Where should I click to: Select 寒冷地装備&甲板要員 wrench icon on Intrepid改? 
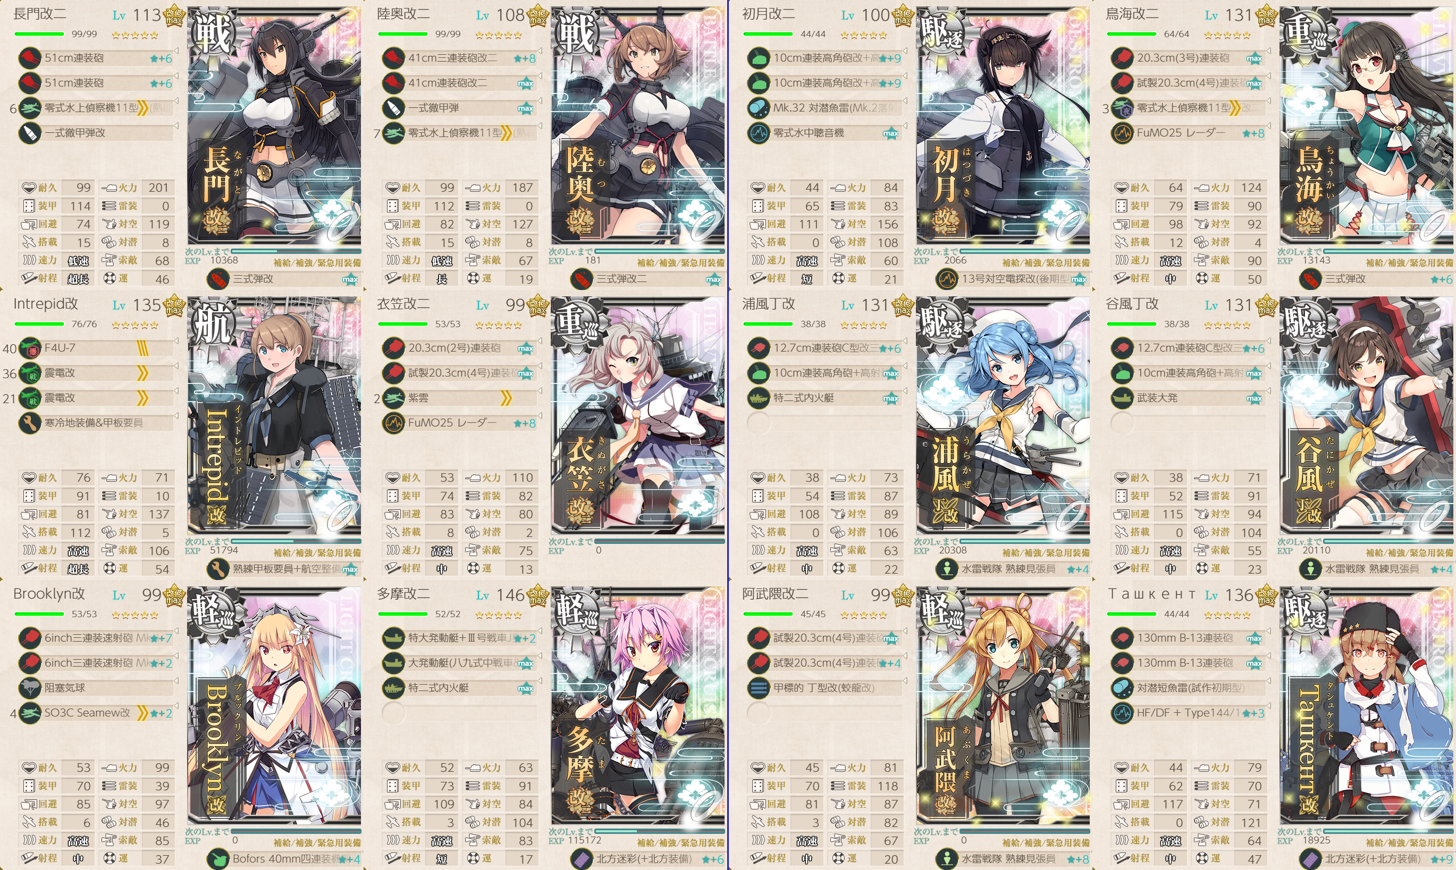30,423
